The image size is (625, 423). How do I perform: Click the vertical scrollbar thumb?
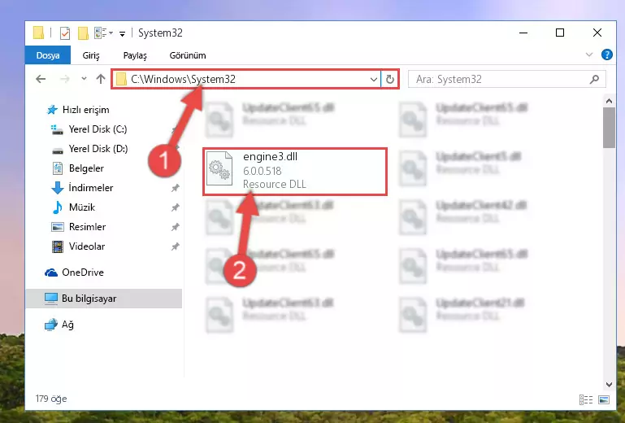pos(609,128)
